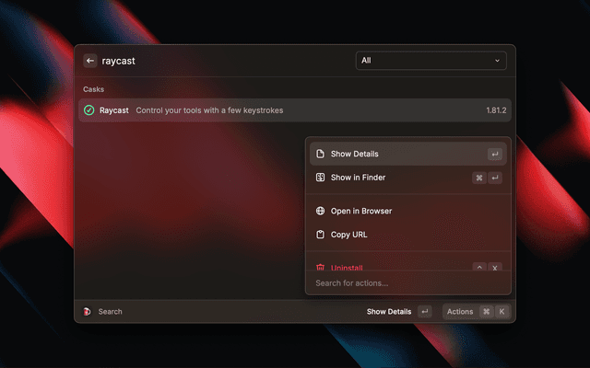Click the document icon beside Show Details

(320, 154)
